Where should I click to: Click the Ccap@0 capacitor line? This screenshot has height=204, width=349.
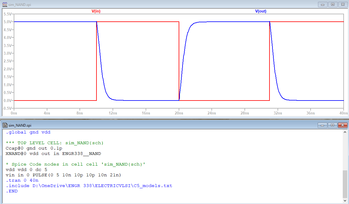[x=34, y=148]
